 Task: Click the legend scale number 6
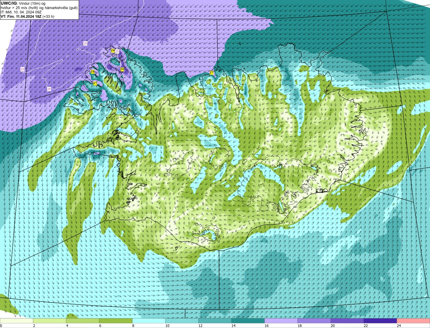(100, 326)
